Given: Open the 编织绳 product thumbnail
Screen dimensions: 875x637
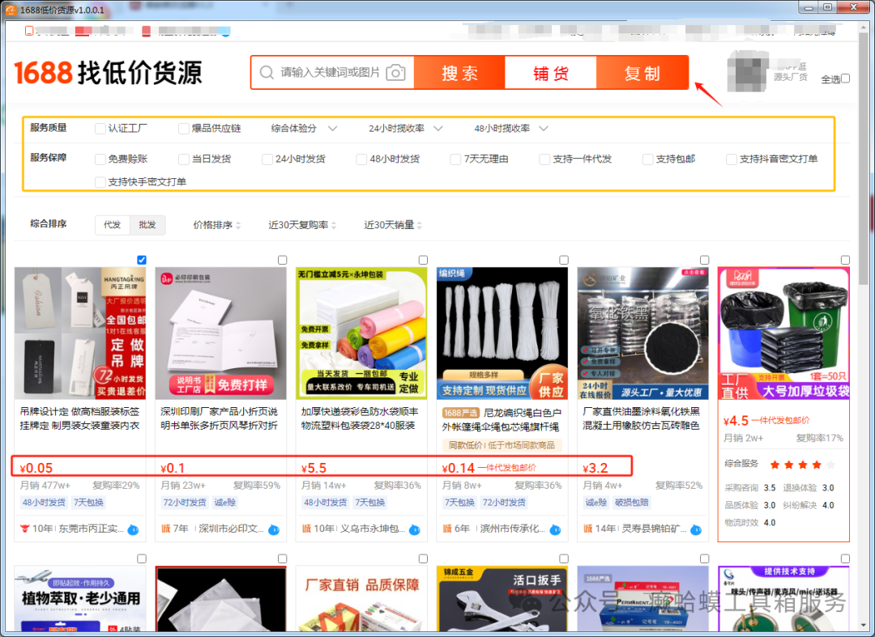Looking at the screenshot, I should click(502, 333).
